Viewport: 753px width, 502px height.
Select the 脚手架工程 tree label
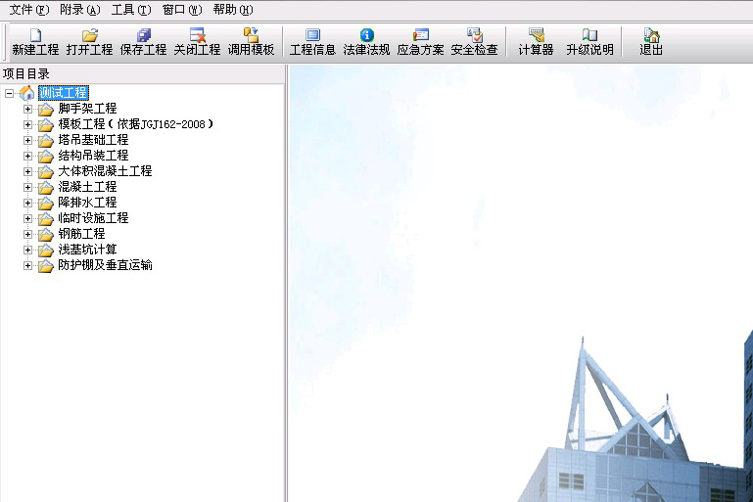(x=87, y=109)
